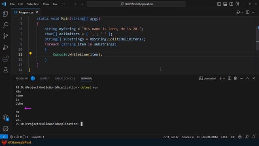Viewport: 259px width, 146px height.
Task: Split the terminal panel
Action: click(229, 78)
